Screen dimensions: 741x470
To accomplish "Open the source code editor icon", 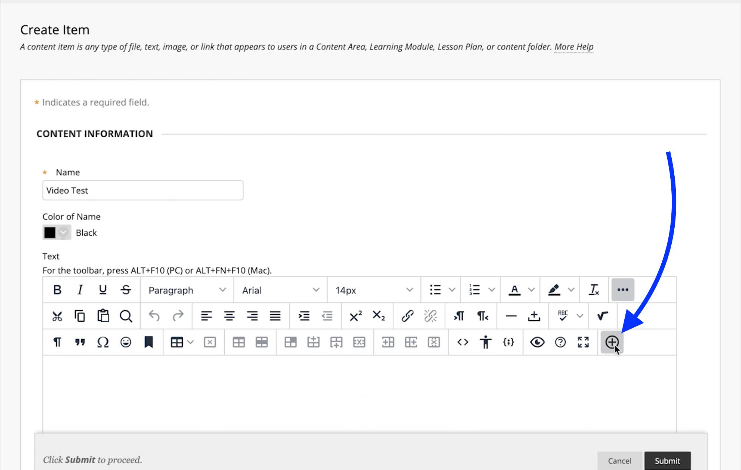I will click(x=463, y=342).
